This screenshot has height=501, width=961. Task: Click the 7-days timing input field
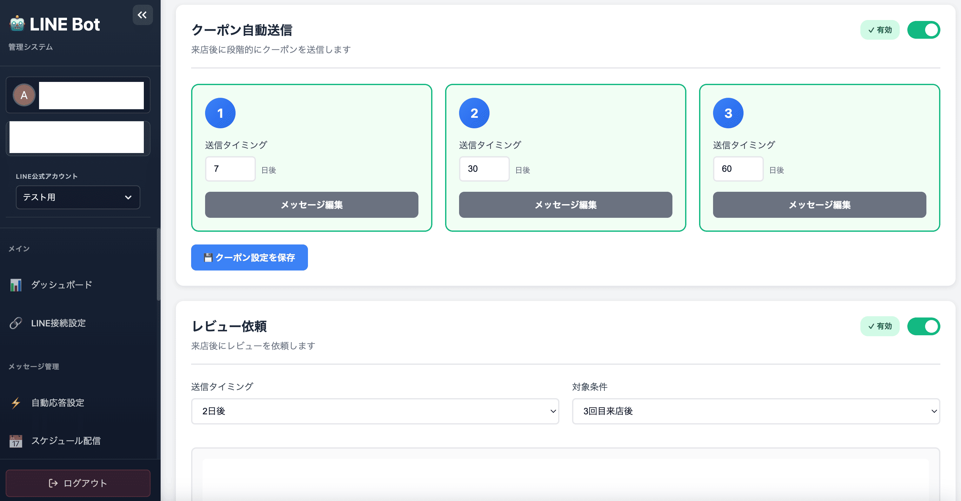pos(230,169)
